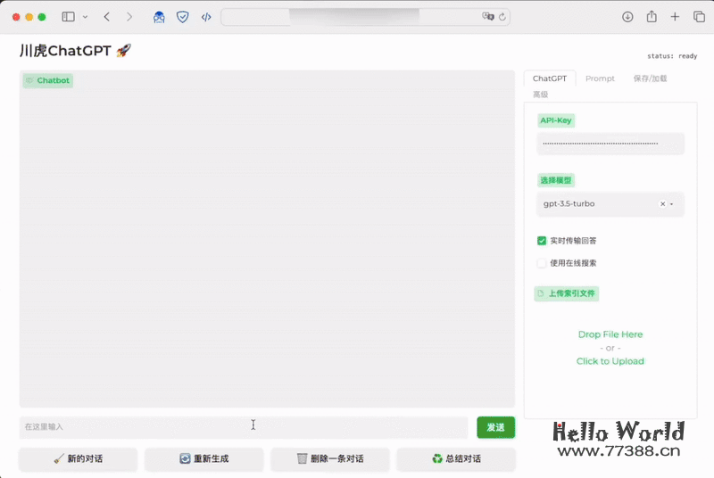
Task: Open the shield checkmark extension
Action: point(183,17)
